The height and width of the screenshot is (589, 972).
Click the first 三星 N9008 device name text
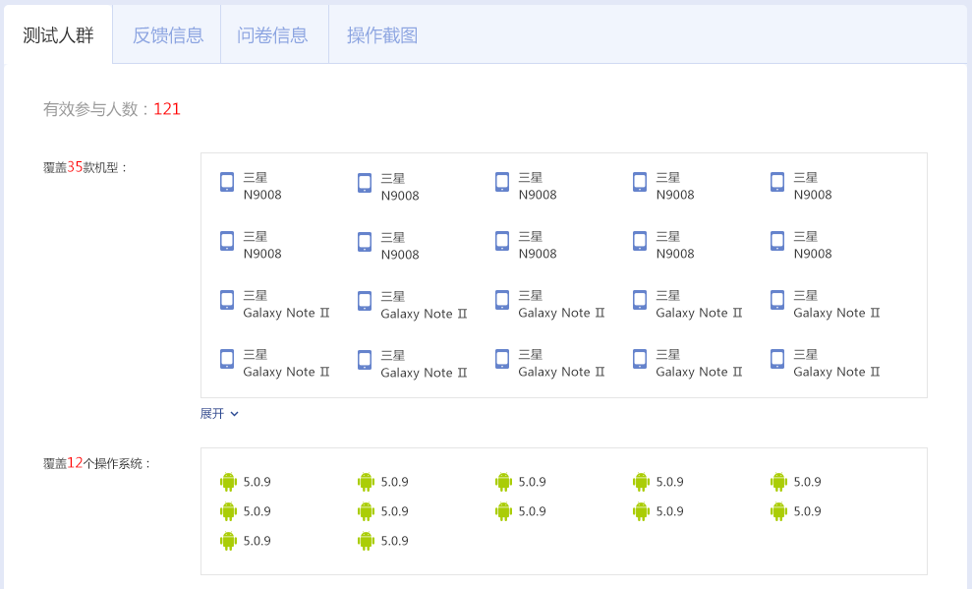[x=262, y=186]
